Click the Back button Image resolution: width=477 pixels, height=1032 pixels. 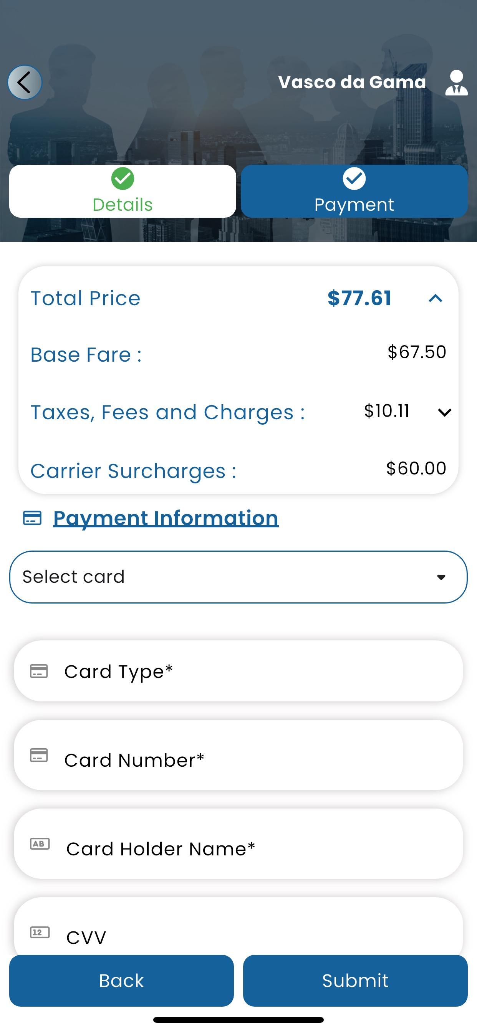point(121,980)
